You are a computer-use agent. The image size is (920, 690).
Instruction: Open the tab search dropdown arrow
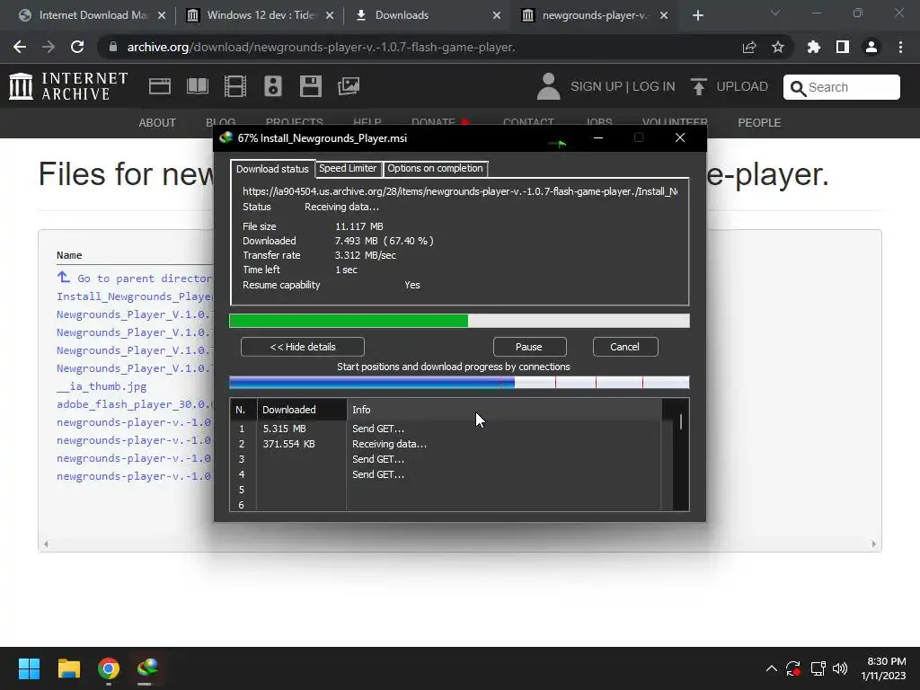point(775,13)
